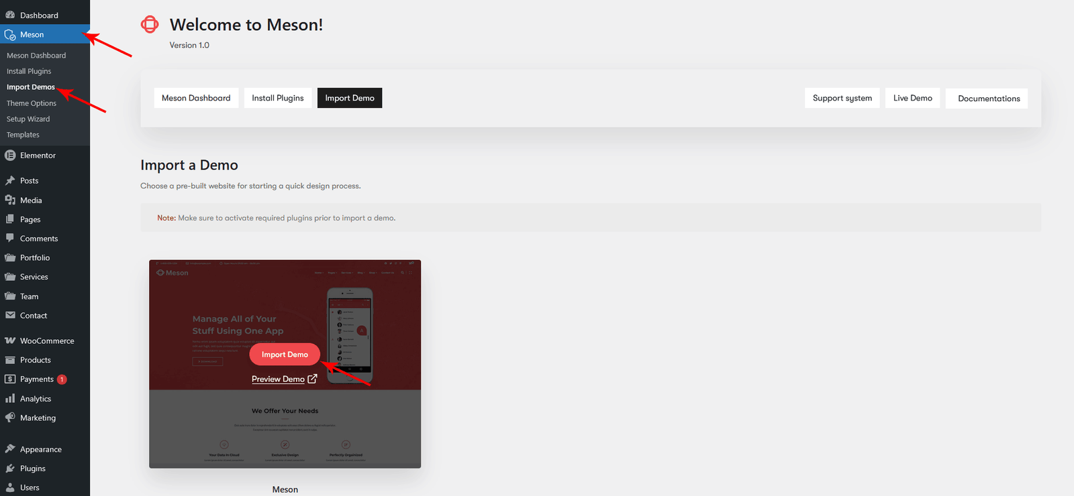
Task: Click the Marketing megaphone icon
Action: click(10, 418)
